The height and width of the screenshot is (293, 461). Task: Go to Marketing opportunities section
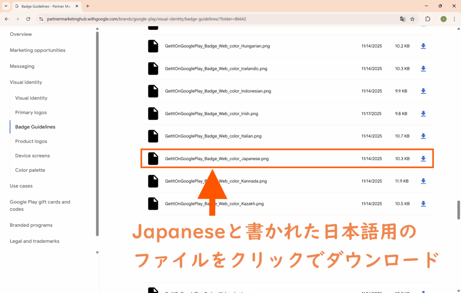pos(37,50)
